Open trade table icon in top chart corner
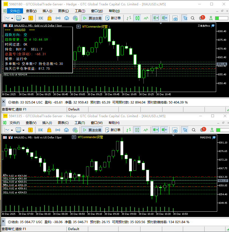 pos(5,25)
